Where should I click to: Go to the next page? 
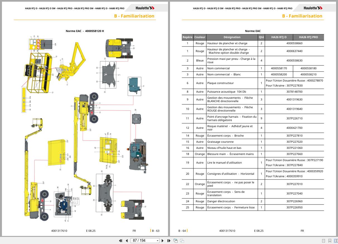coord(163,241)
